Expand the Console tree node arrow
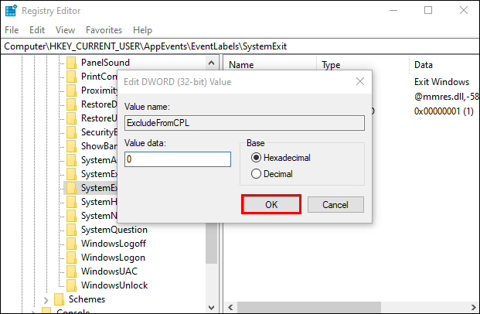Image resolution: width=480 pixels, height=314 pixels. click(34, 312)
